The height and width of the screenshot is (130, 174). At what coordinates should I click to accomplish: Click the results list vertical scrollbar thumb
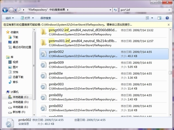tap(170, 73)
